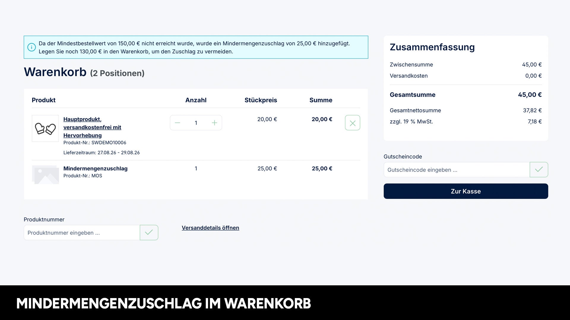The height and width of the screenshot is (320, 570).
Task: Focus the Produktnummer eingeben field
Action: pos(82,233)
